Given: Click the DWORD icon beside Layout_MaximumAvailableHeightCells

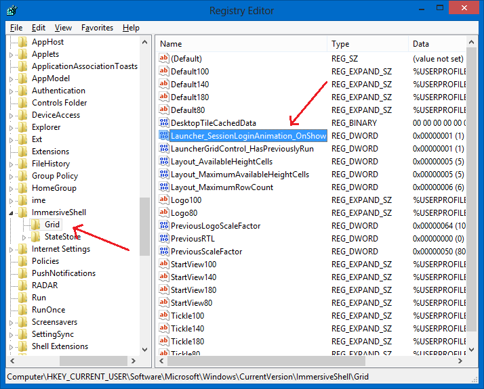Looking at the screenshot, I should coord(163,174).
